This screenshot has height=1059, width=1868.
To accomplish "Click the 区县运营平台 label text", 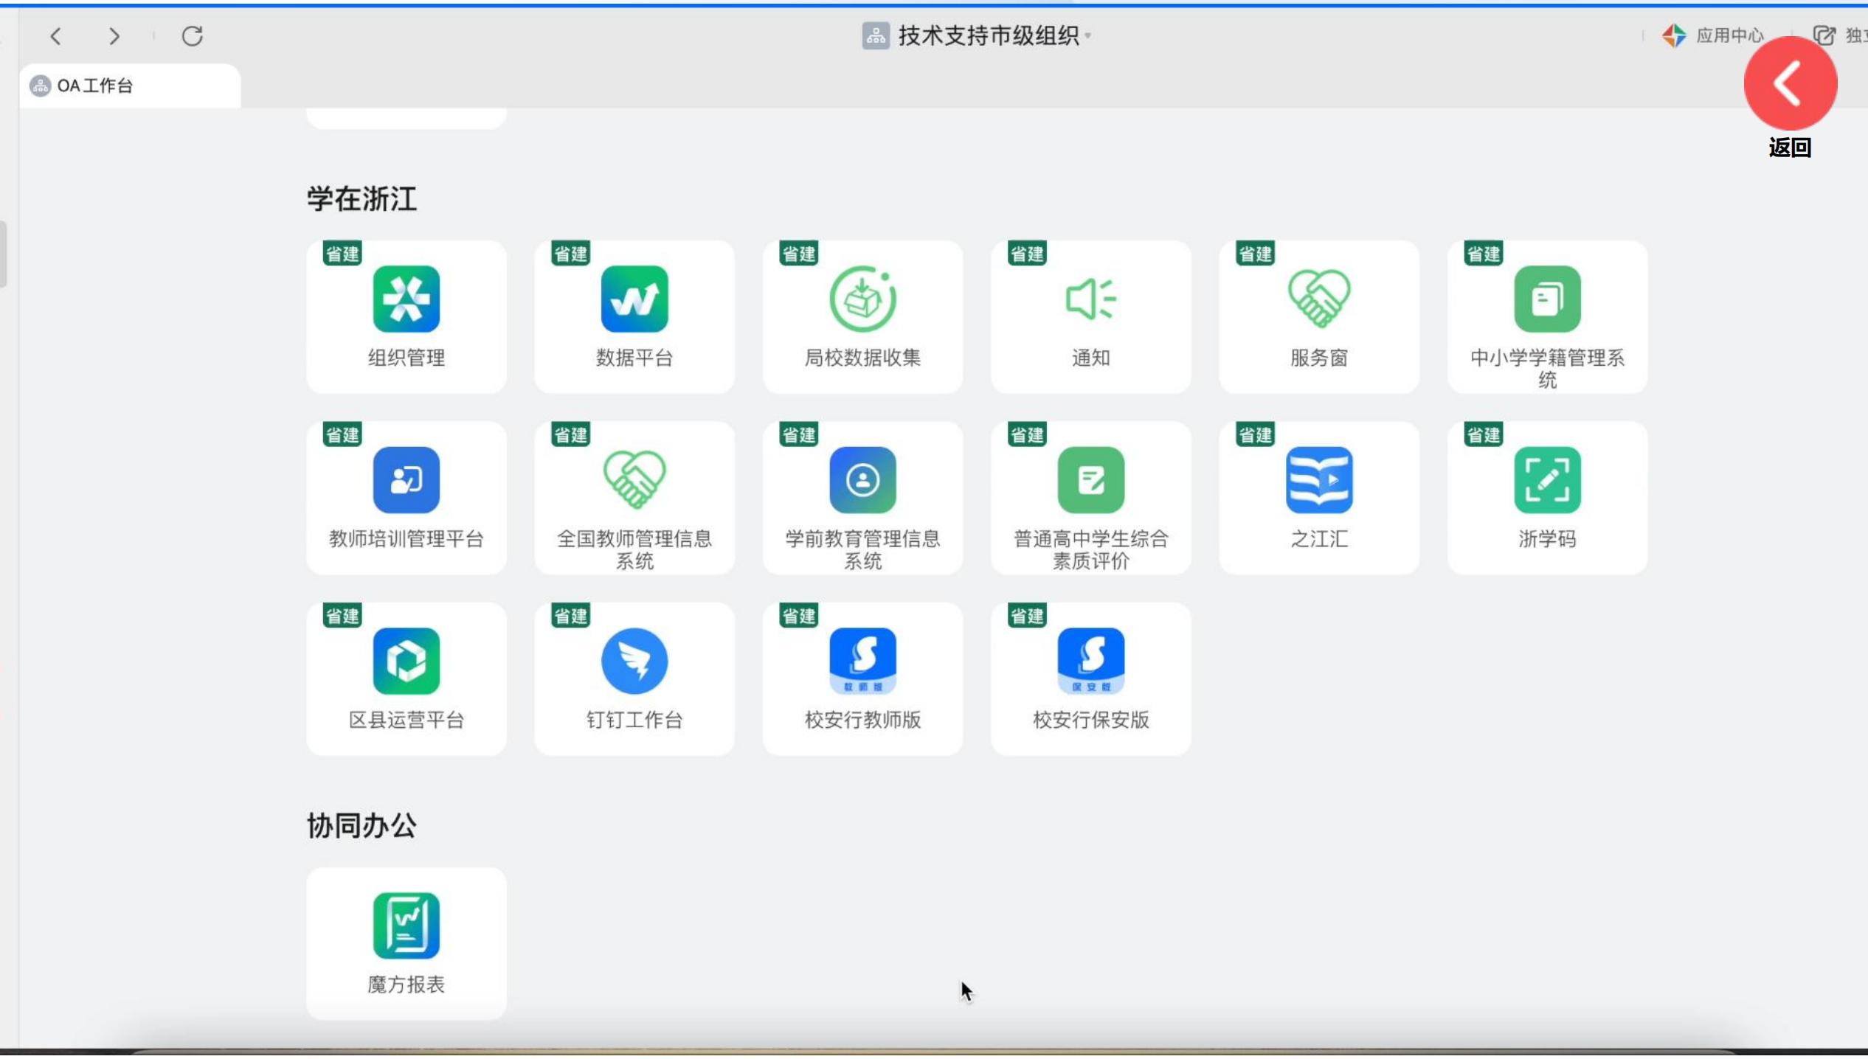I will [x=406, y=721].
